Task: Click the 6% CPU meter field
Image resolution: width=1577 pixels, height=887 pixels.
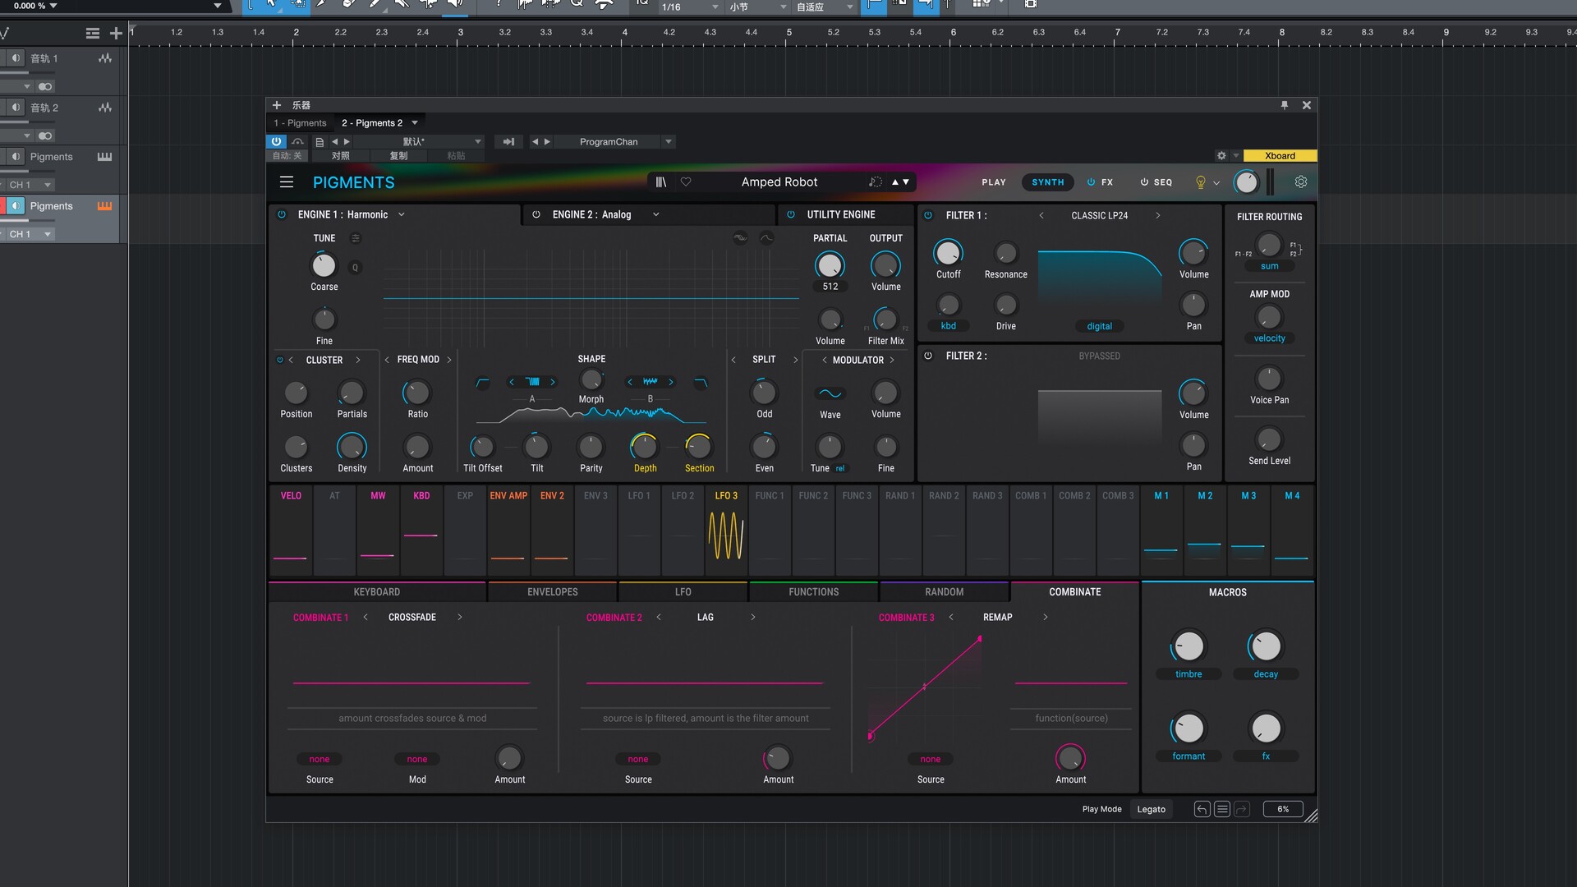Action: pos(1283,809)
